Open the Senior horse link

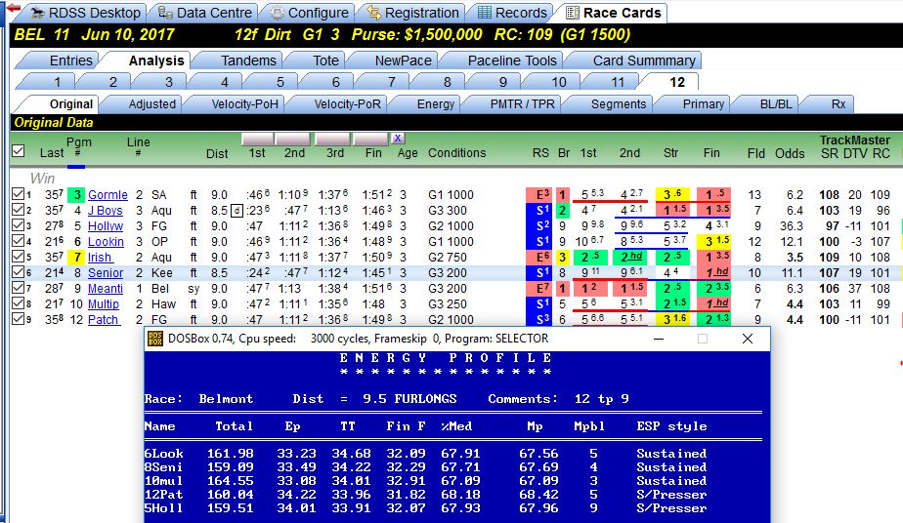(106, 272)
